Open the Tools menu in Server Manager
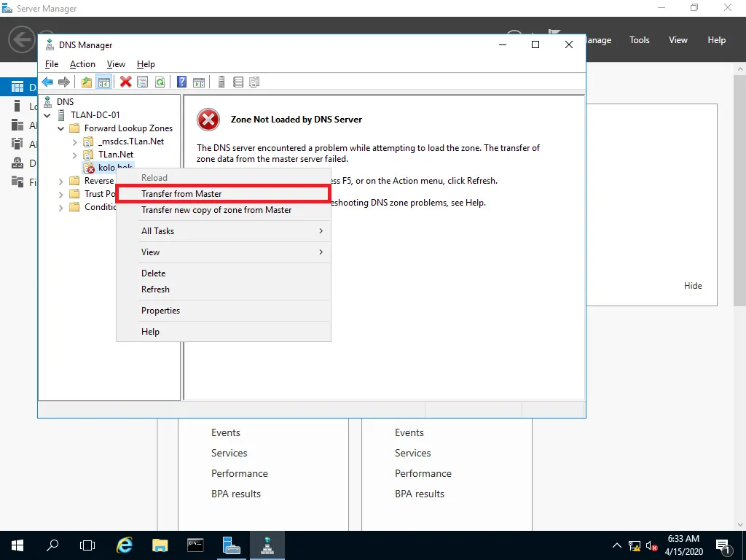The height and width of the screenshot is (560, 746). point(639,40)
